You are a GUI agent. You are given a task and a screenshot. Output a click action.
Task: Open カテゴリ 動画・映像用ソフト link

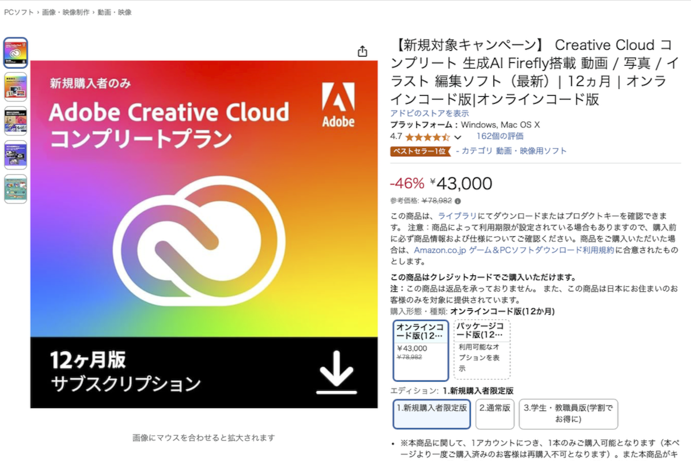tap(514, 151)
